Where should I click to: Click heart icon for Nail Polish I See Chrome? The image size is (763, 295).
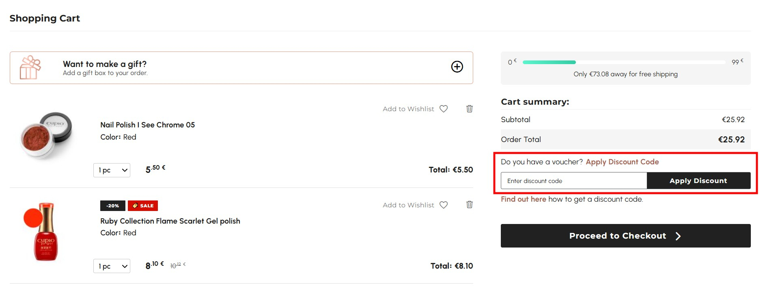pyautogui.click(x=444, y=109)
